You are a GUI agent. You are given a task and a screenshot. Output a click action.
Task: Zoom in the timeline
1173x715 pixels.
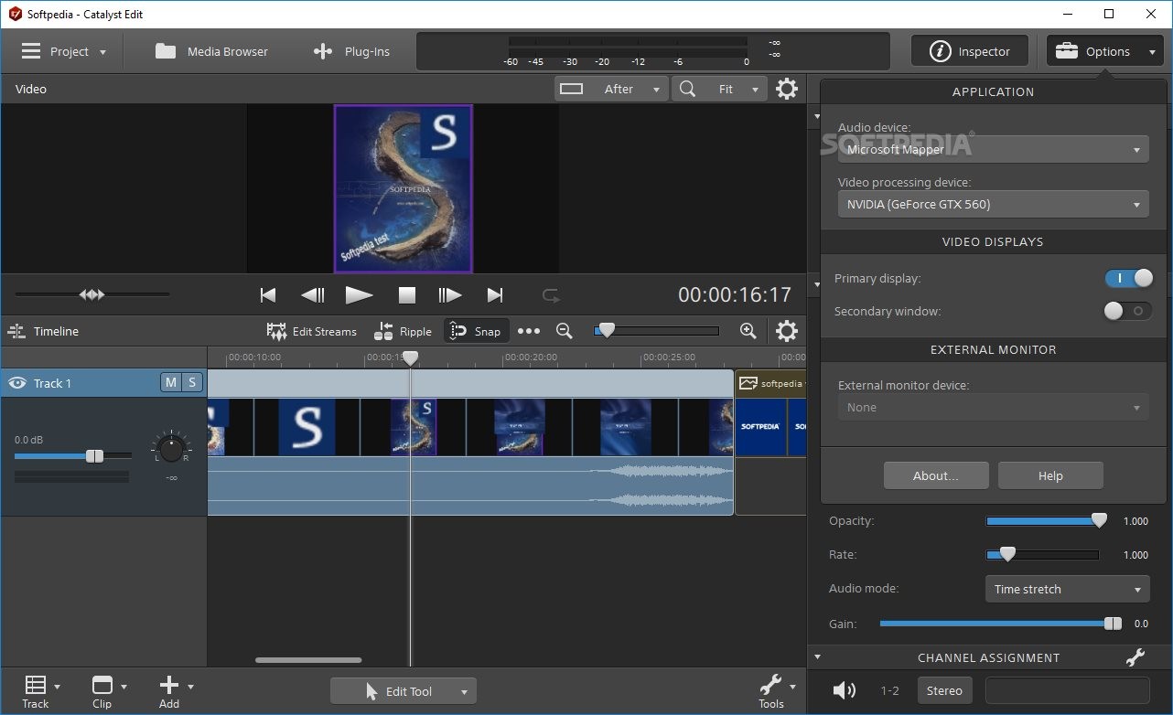[x=748, y=331]
